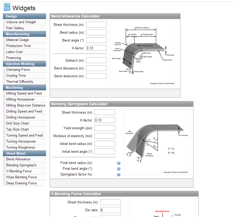Focus Springback sheet thickness field
Image resolution: width=234 pixels, height=217 pixels.
click(x=105, y=112)
